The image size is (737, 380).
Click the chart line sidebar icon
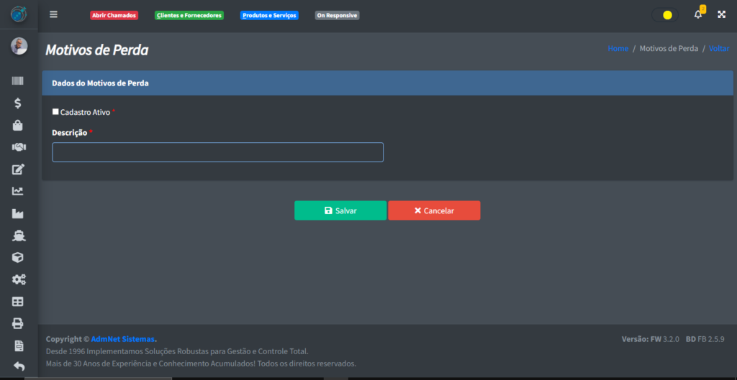click(x=18, y=191)
